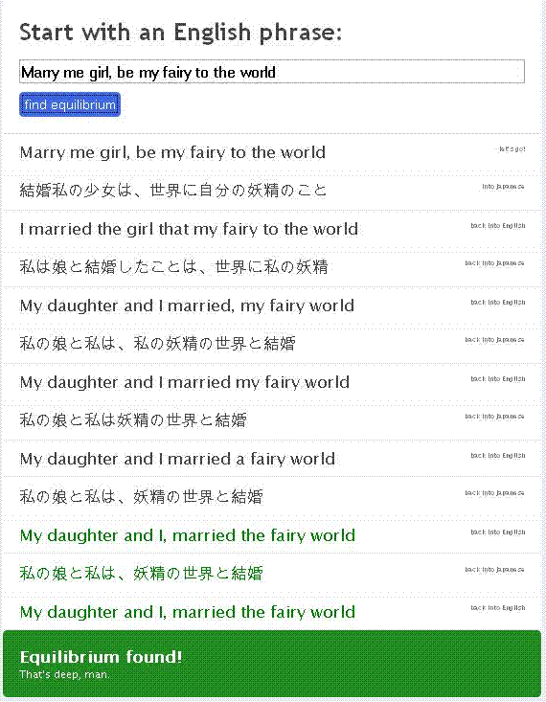Select the Japanese line starting with 結婚私の少女は
The image size is (546, 702).
click(173, 191)
